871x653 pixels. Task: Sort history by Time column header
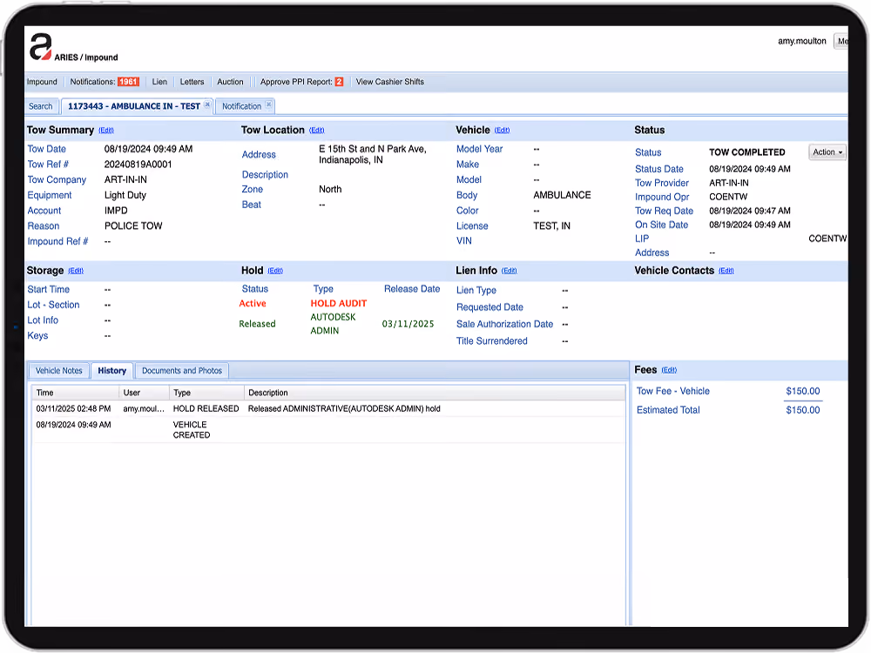tap(76, 393)
